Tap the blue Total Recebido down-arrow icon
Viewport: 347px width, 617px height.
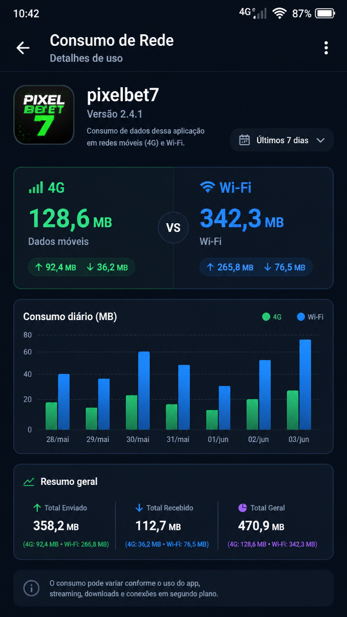[139, 508]
